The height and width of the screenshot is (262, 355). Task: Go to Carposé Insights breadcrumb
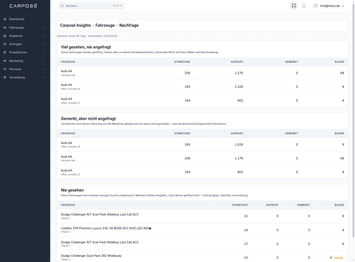coord(75,25)
